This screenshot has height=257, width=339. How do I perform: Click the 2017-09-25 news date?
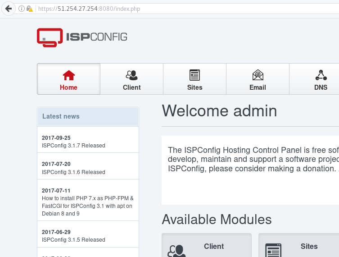point(56,138)
